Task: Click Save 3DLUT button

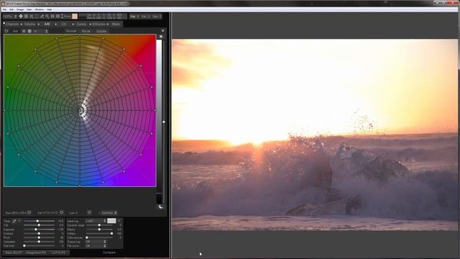Action: click(13, 253)
